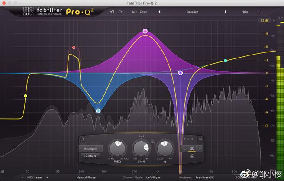
Task: Open the Equalize preset menu
Action: (x=192, y=12)
